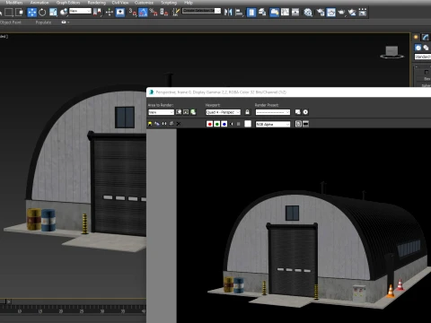Open the Standard Primitives dropdown
This screenshot has height=323, width=431.
click(422, 57)
